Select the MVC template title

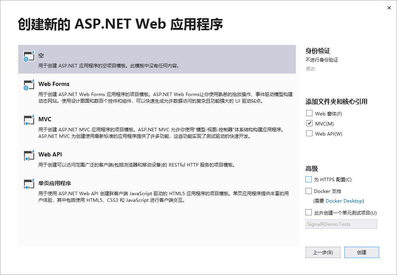(x=45, y=119)
